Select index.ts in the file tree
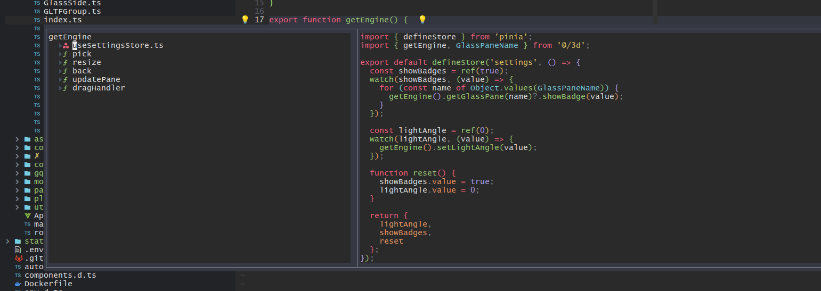Image resolution: width=821 pixels, height=291 pixels. [62, 20]
